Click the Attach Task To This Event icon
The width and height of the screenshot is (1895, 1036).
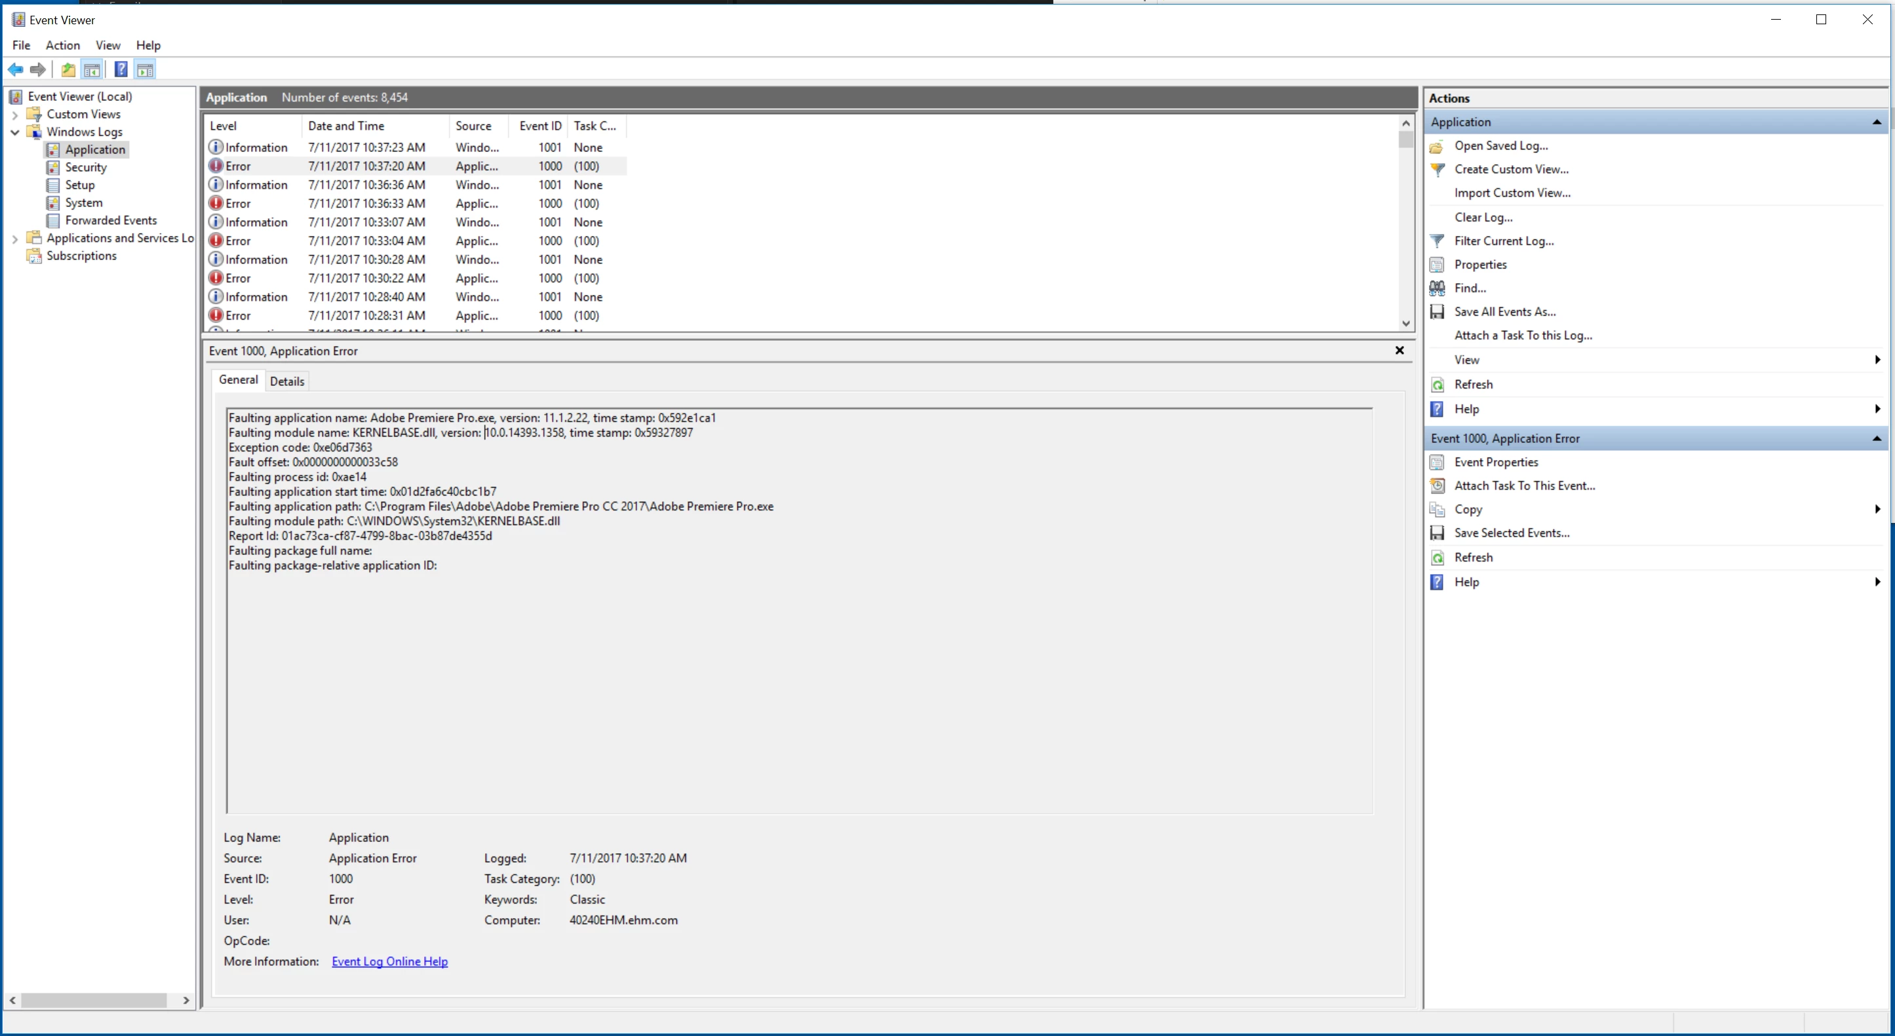pos(1437,486)
